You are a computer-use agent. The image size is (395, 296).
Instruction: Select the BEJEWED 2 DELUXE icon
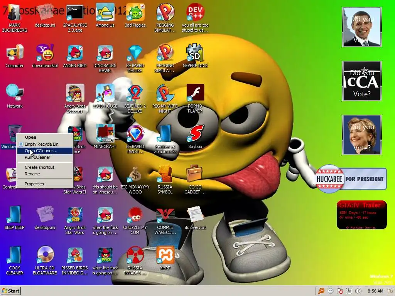135,99
